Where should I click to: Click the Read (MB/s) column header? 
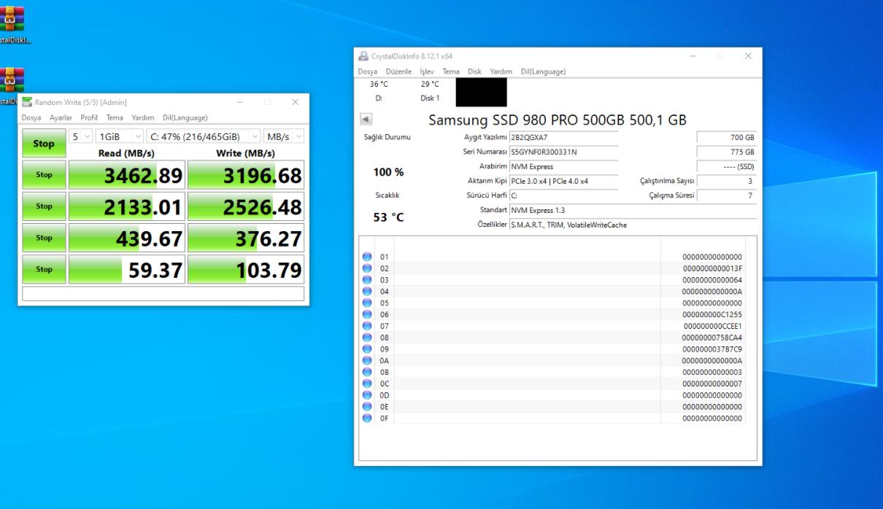click(x=126, y=153)
